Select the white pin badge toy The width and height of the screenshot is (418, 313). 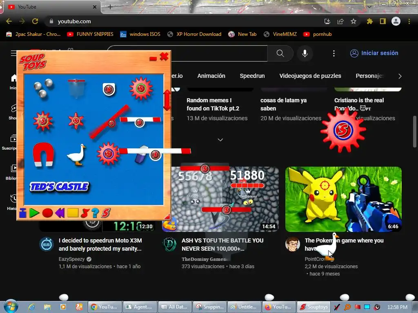tap(109, 89)
